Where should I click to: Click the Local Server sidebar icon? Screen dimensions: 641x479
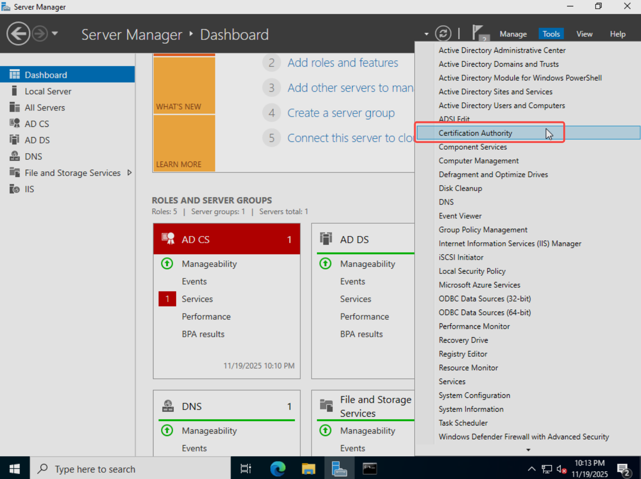(15, 91)
